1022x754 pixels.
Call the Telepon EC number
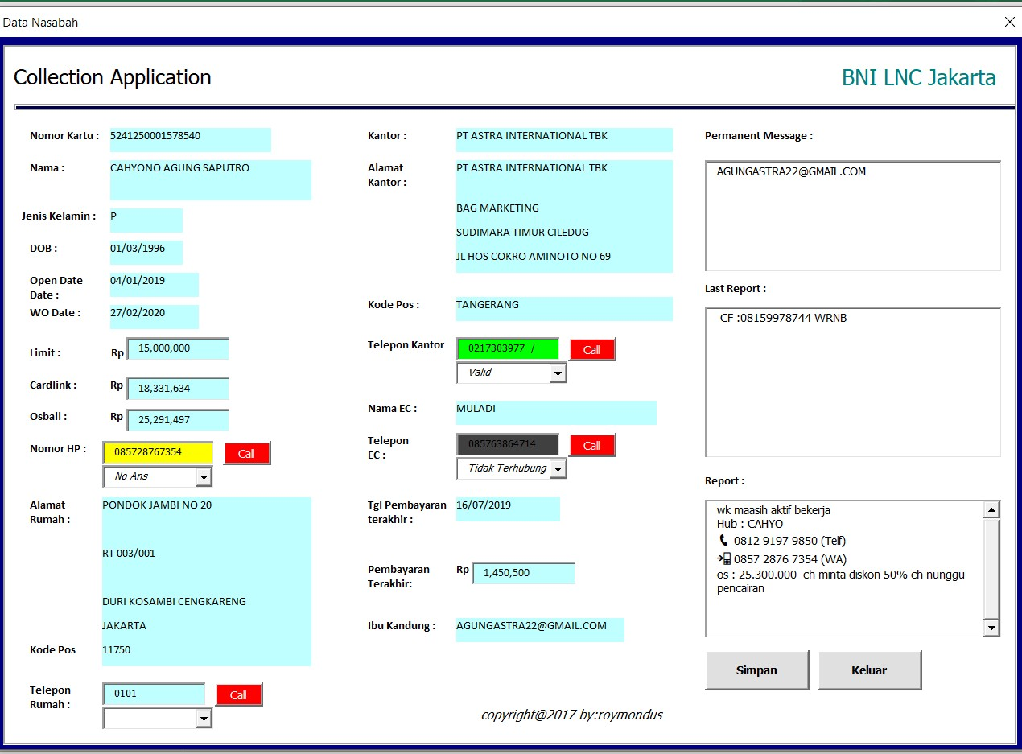[592, 445]
